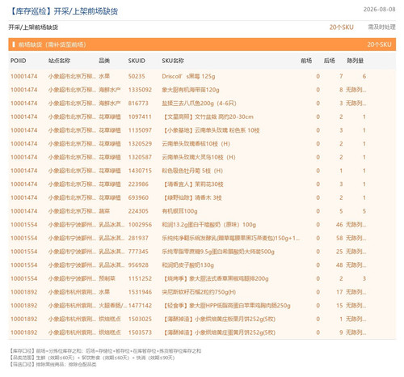Screen dimensions: 404x377
Task: Click the orange section banner showing 20个SKU
Action: [x=202, y=44]
